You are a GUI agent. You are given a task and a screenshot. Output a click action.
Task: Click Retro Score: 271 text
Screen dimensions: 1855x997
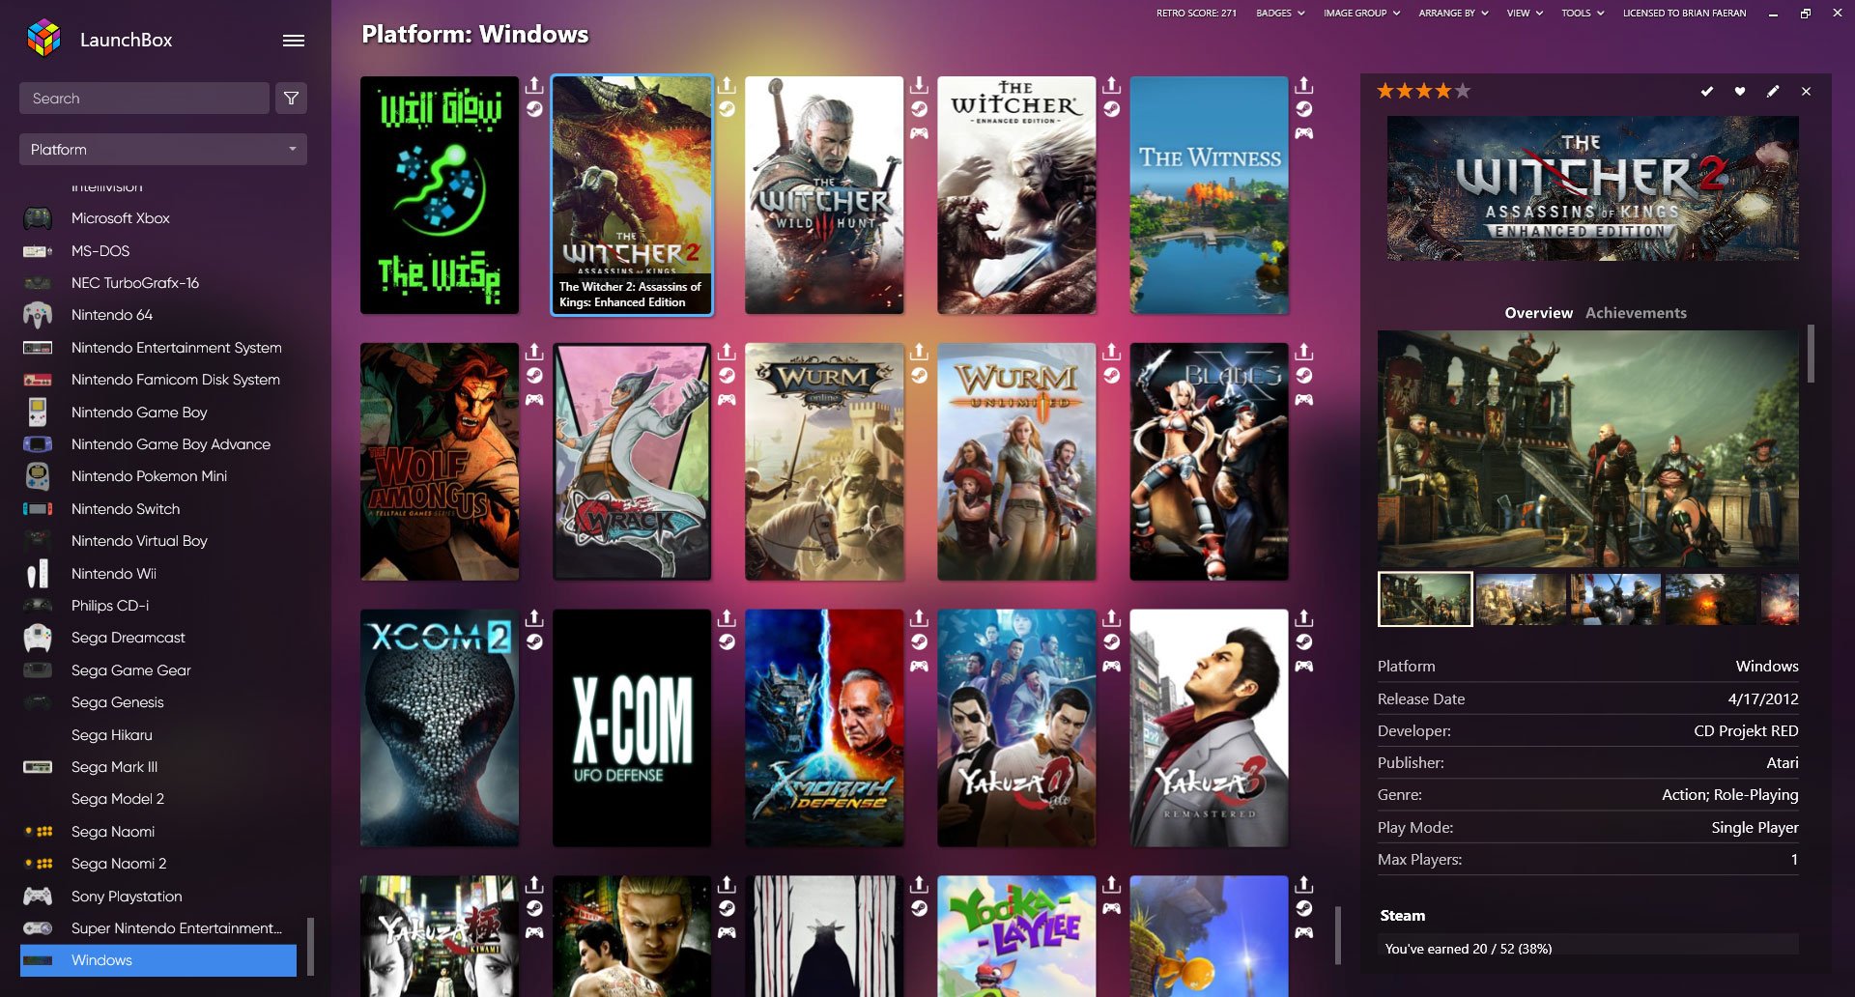(x=1196, y=14)
